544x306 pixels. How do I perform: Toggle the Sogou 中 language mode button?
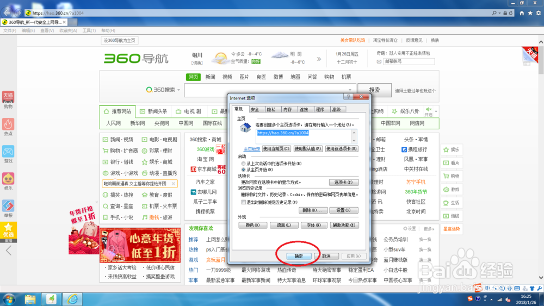pos(487,288)
